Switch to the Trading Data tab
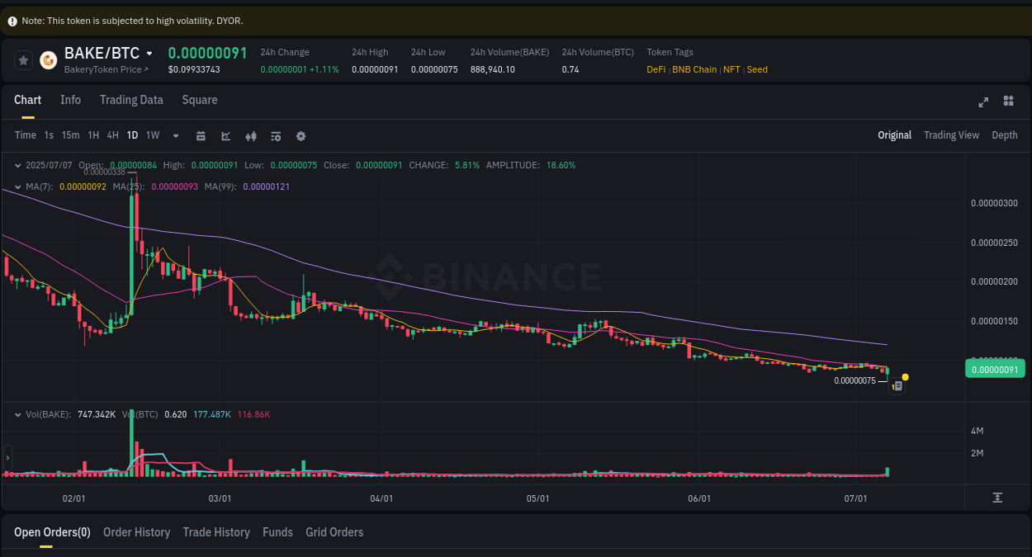The width and height of the screenshot is (1032, 557). 131,99
